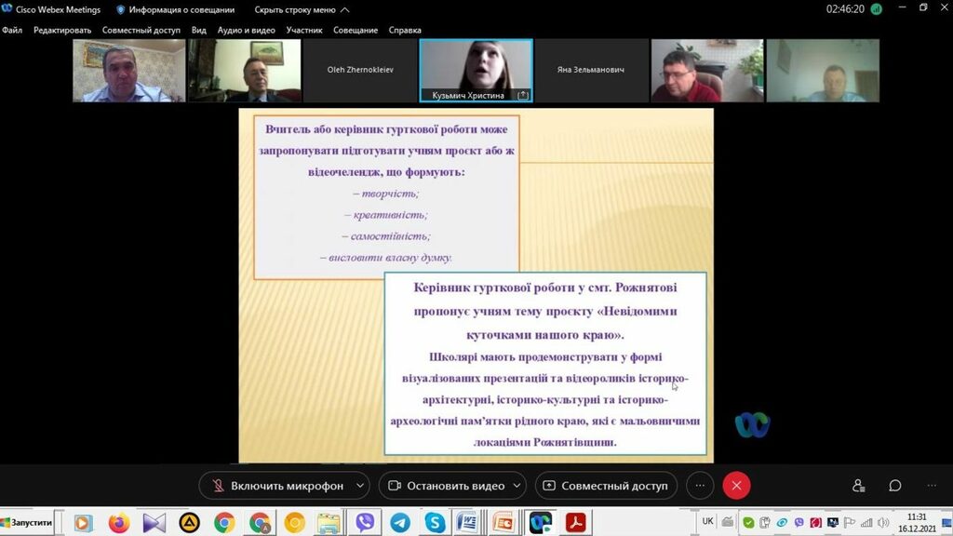Open the Совещание menu
The width and height of the screenshot is (953, 536).
356,30
